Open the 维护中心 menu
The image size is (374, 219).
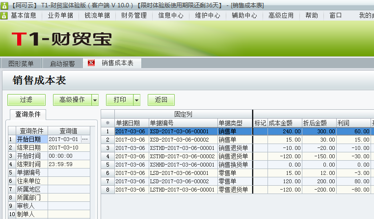tap(208, 16)
